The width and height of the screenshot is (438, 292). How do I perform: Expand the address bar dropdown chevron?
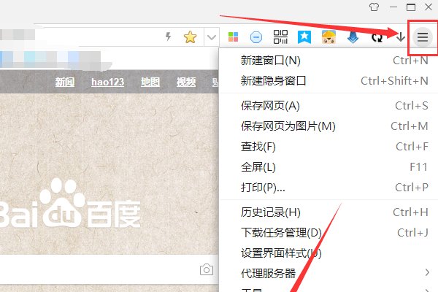point(212,37)
